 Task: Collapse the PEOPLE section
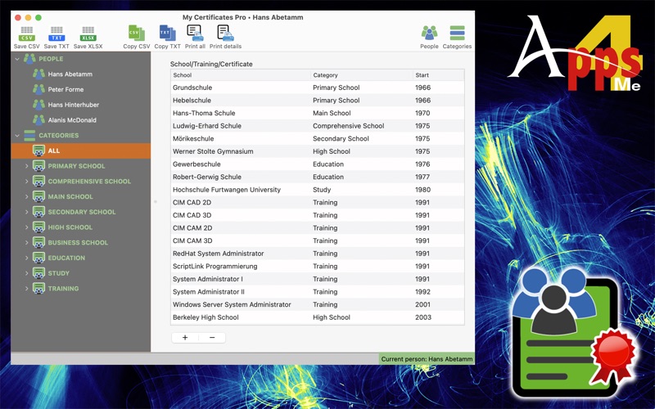(17, 59)
